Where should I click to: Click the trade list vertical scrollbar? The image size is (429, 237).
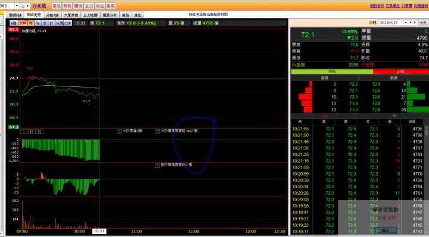click(426, 180)
